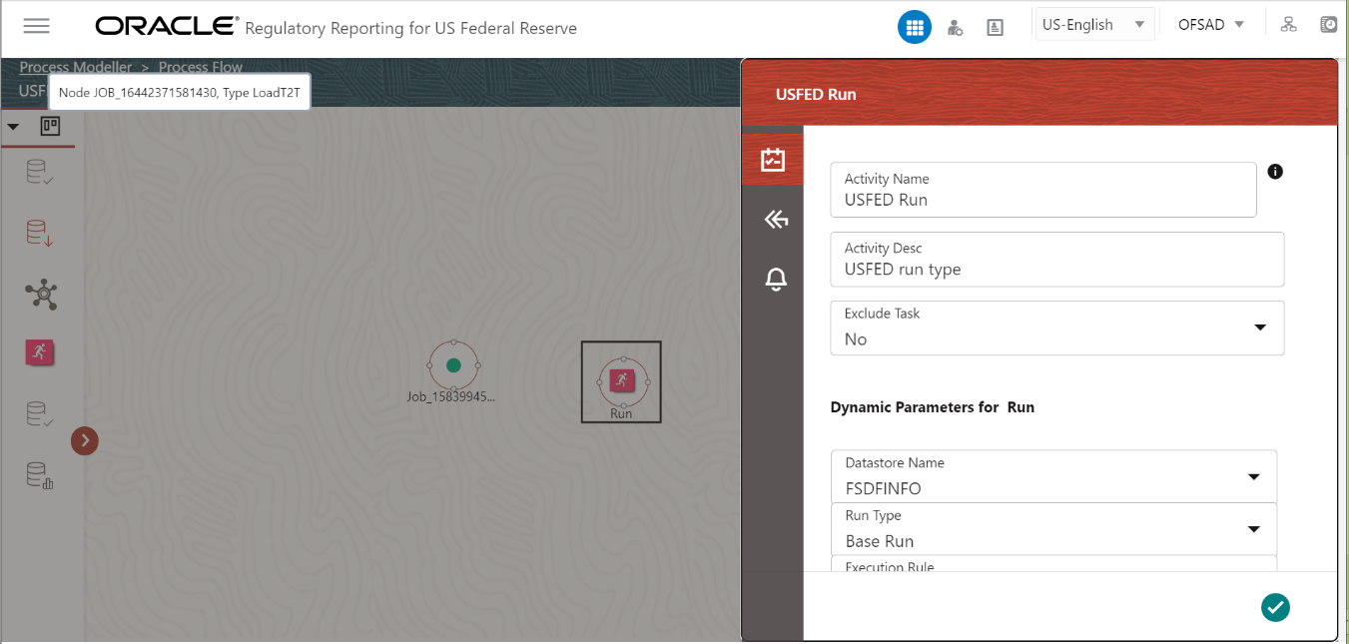This screenshot has width=1349, height=644.
Task: Open the hamburger navigation menu
Action: coord(36,26)
